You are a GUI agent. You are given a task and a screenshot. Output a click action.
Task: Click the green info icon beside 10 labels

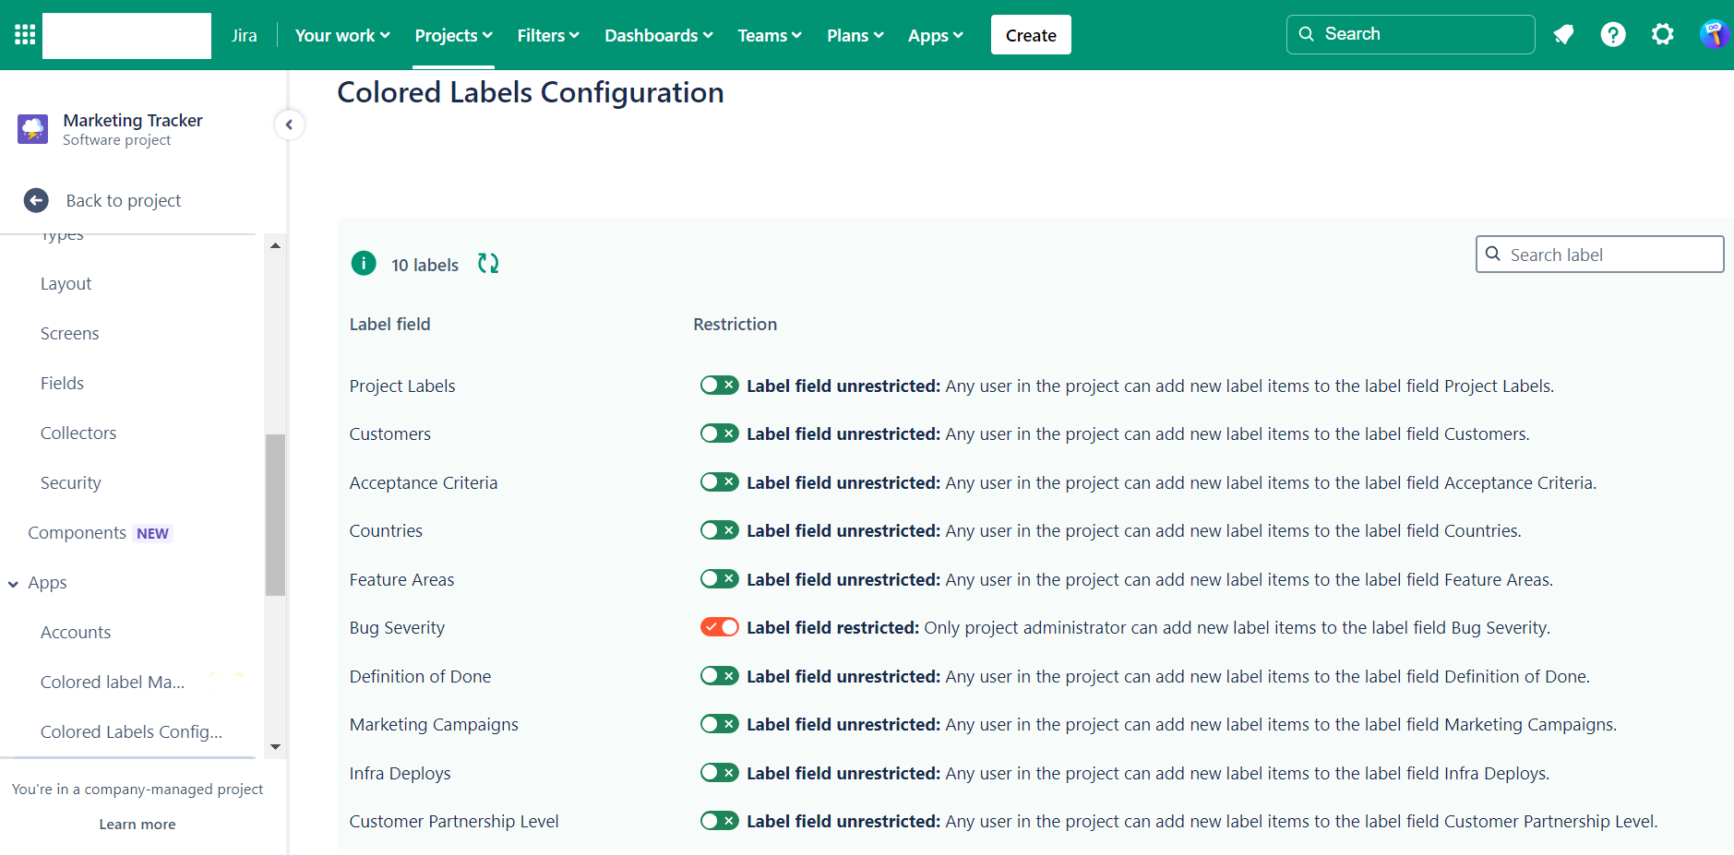point(364,264)
